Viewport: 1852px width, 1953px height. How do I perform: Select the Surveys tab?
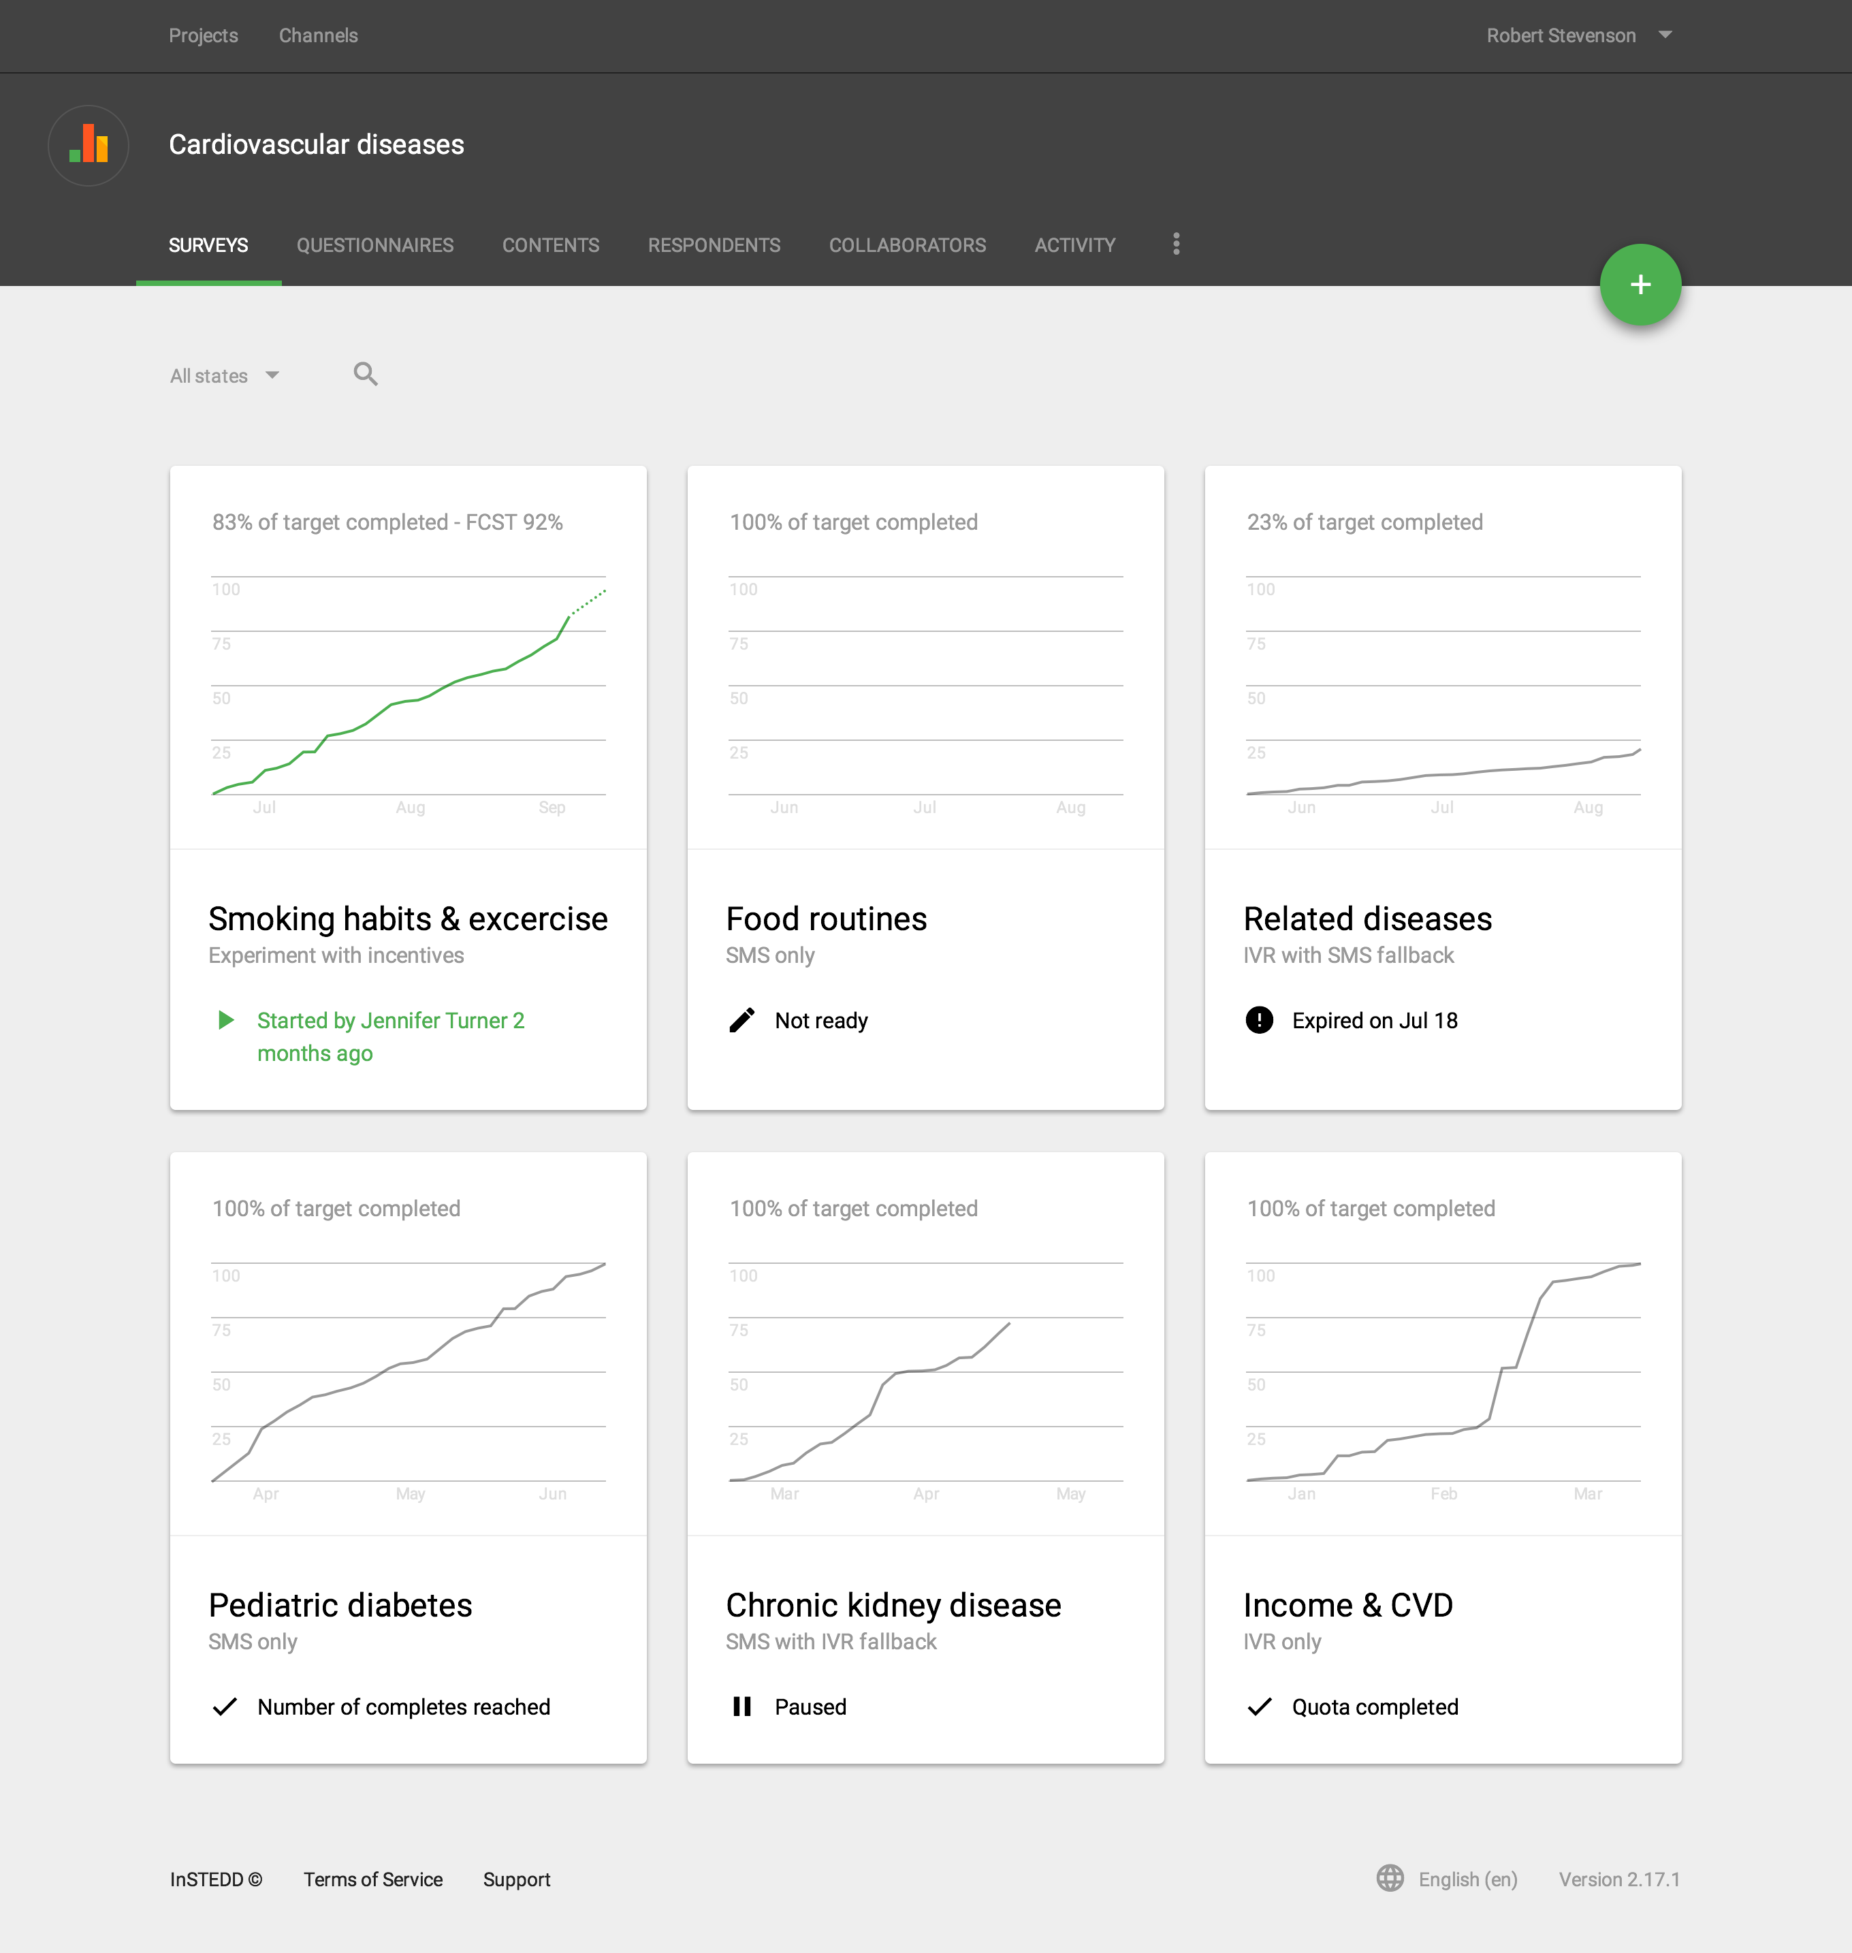point(208,245)
